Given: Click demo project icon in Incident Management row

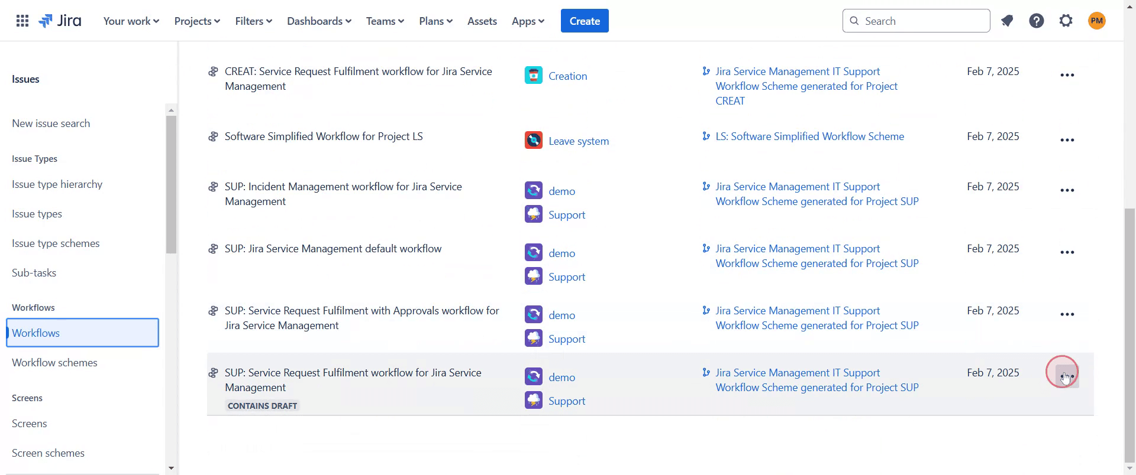Looking at the screenshot, I should pos(534,190).
